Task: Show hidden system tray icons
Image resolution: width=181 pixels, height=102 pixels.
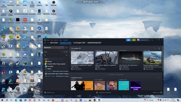Action: click(x=156, y=100)
